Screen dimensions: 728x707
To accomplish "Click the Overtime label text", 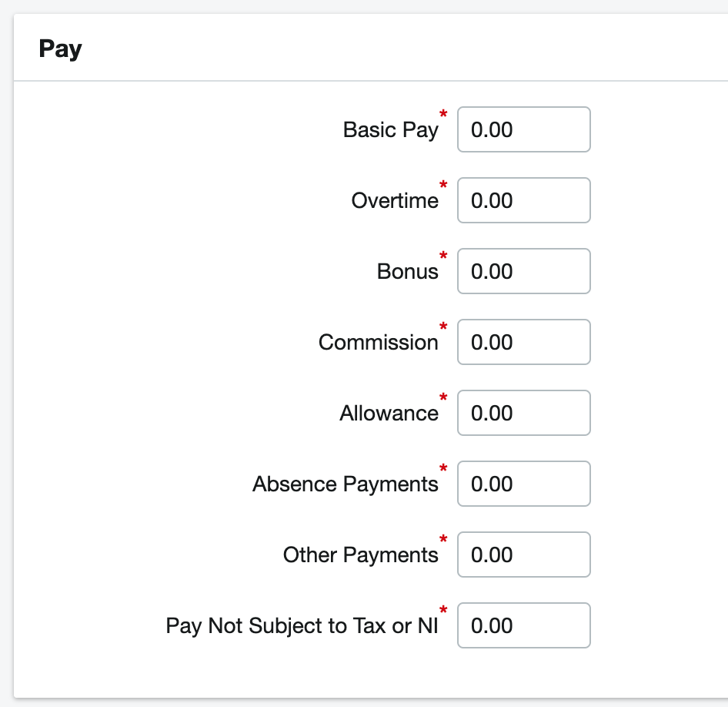I will [395, 200].
